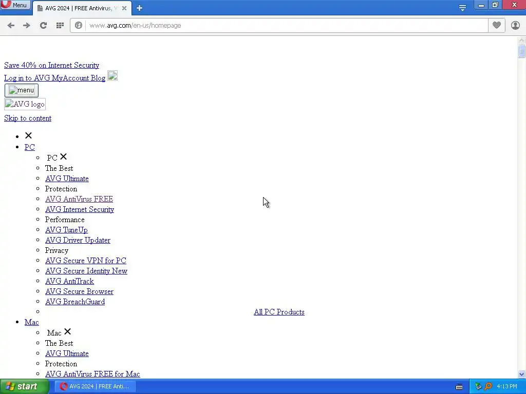Click the broken image next to Blog
526x394 pixels.
[112, 76]
